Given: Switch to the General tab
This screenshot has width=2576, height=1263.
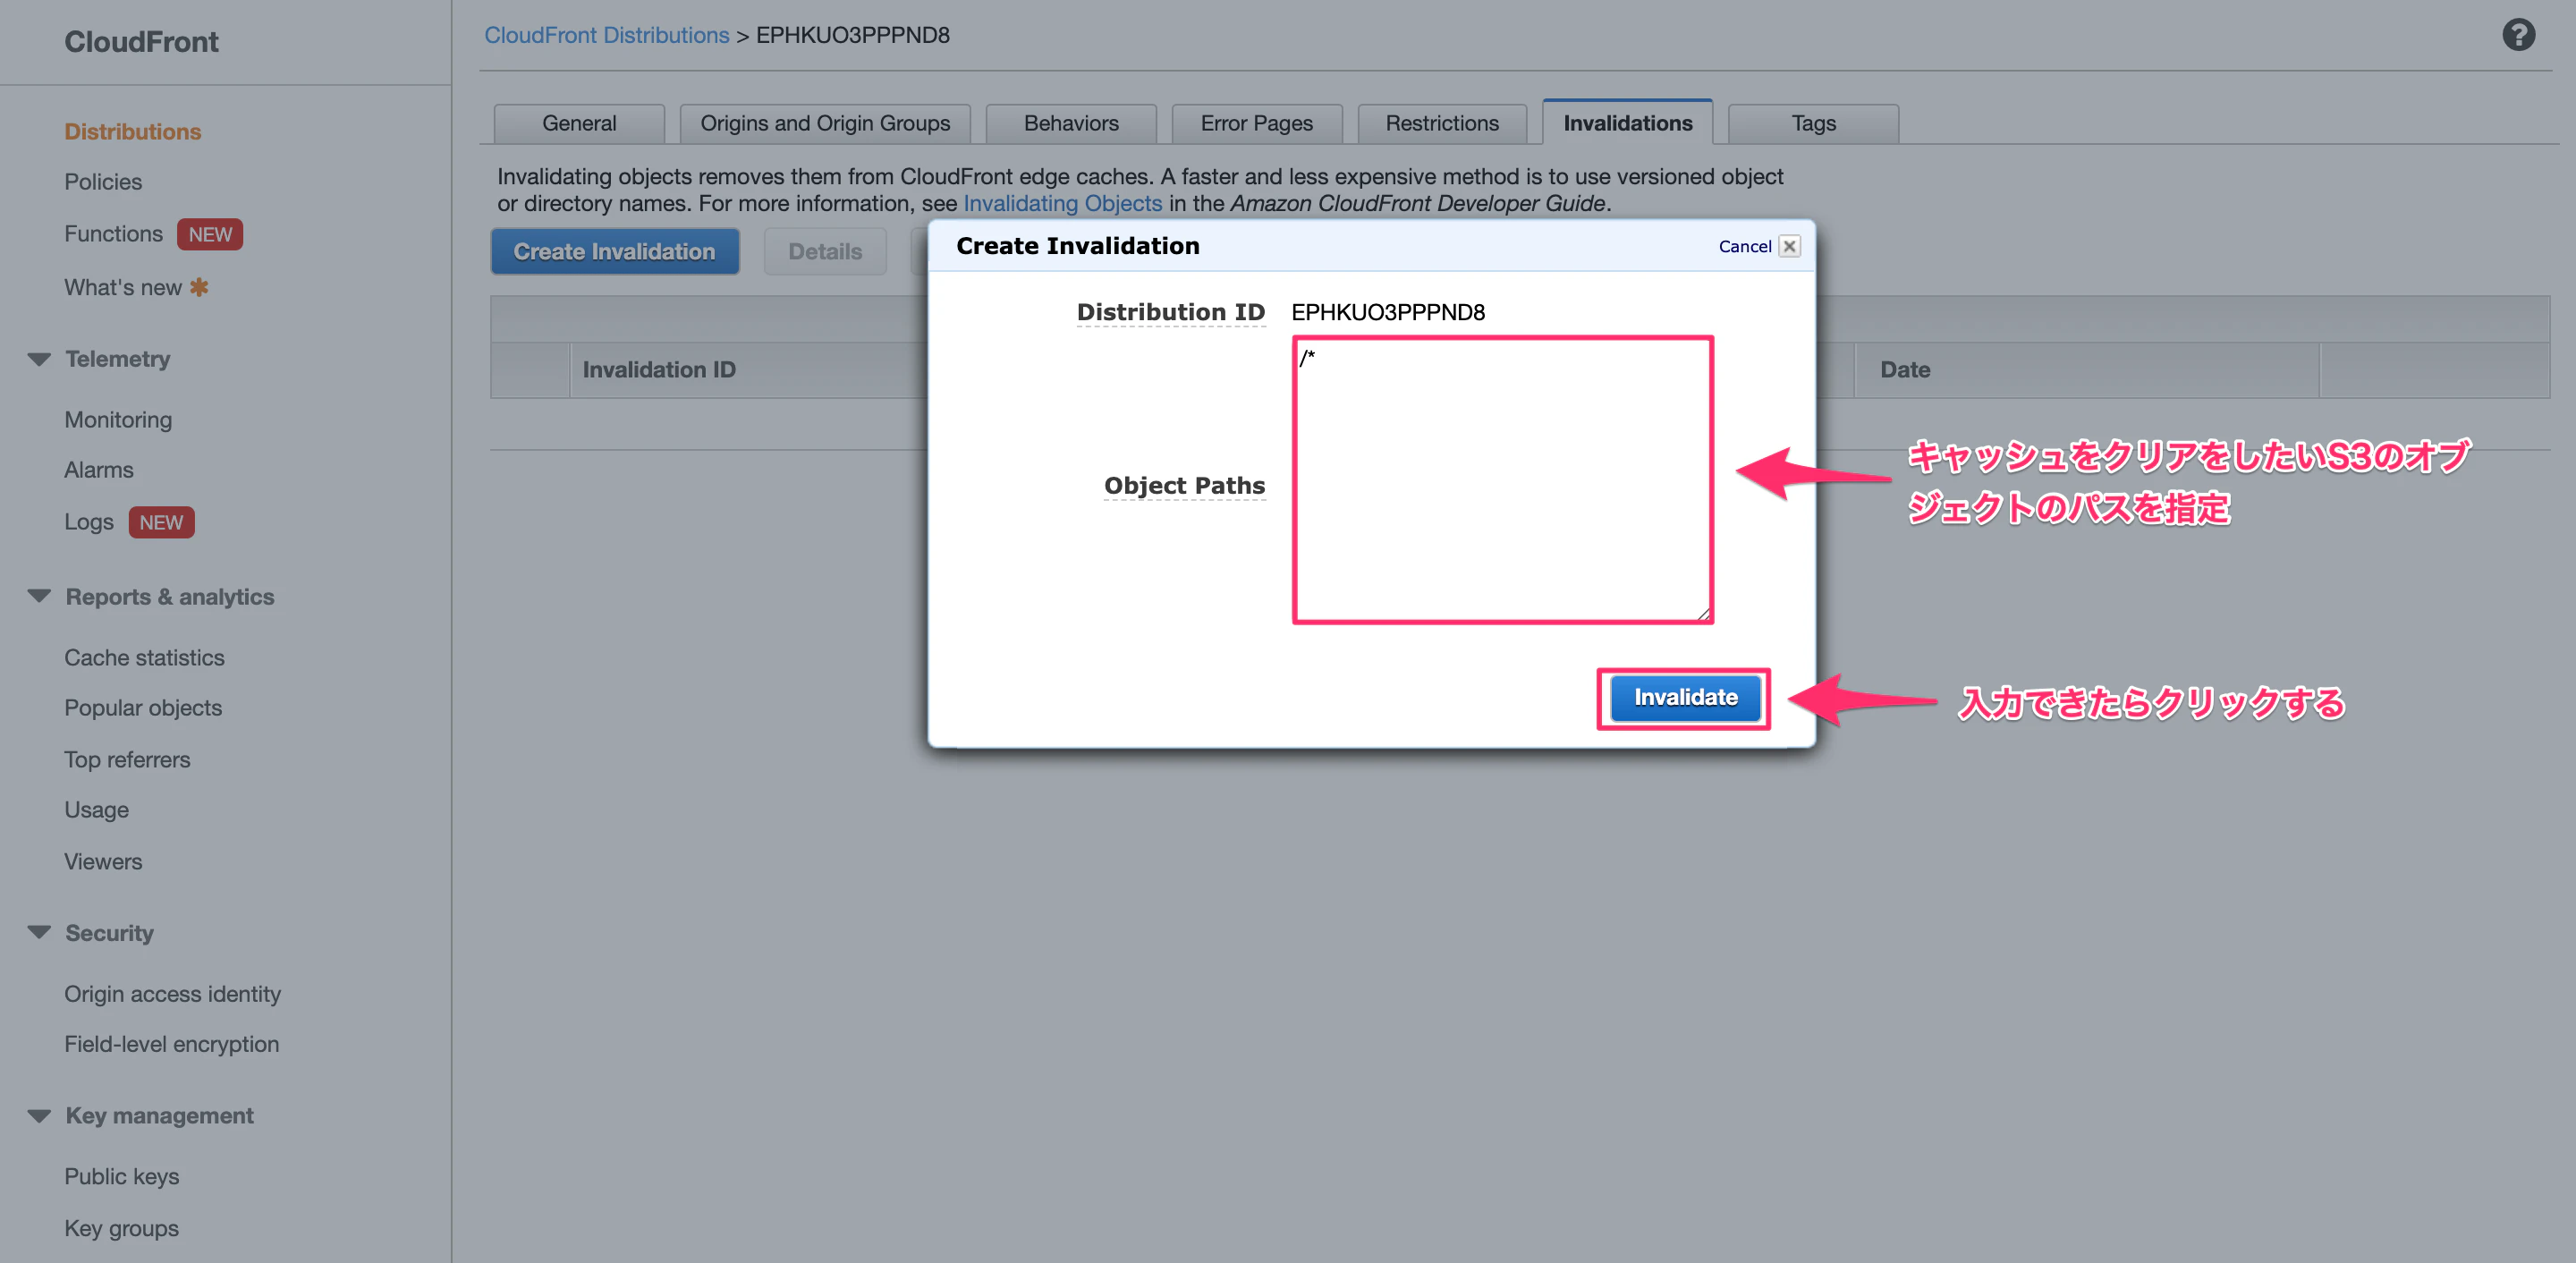Looking at the screenshot, I should [579, 123].
